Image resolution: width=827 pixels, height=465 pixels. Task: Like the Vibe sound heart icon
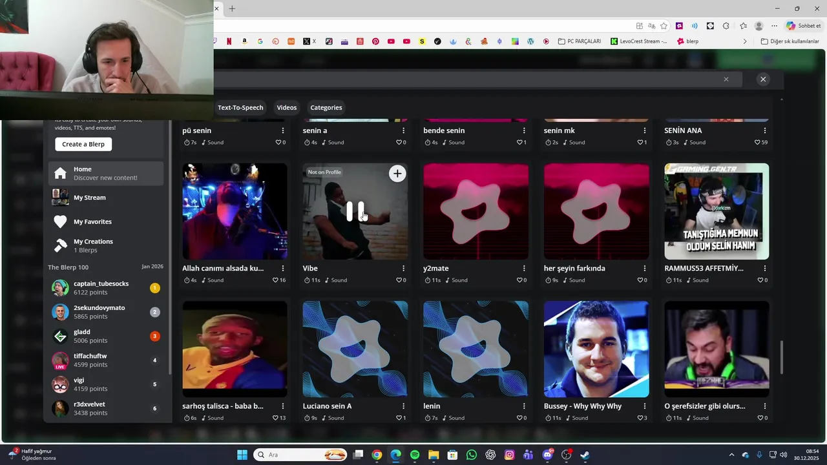[399, 280]
